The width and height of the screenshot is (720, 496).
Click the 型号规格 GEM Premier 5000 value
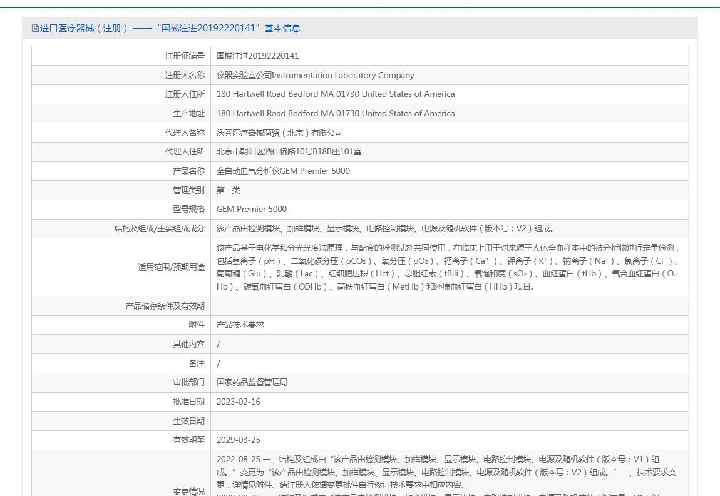tap(252, 210)
